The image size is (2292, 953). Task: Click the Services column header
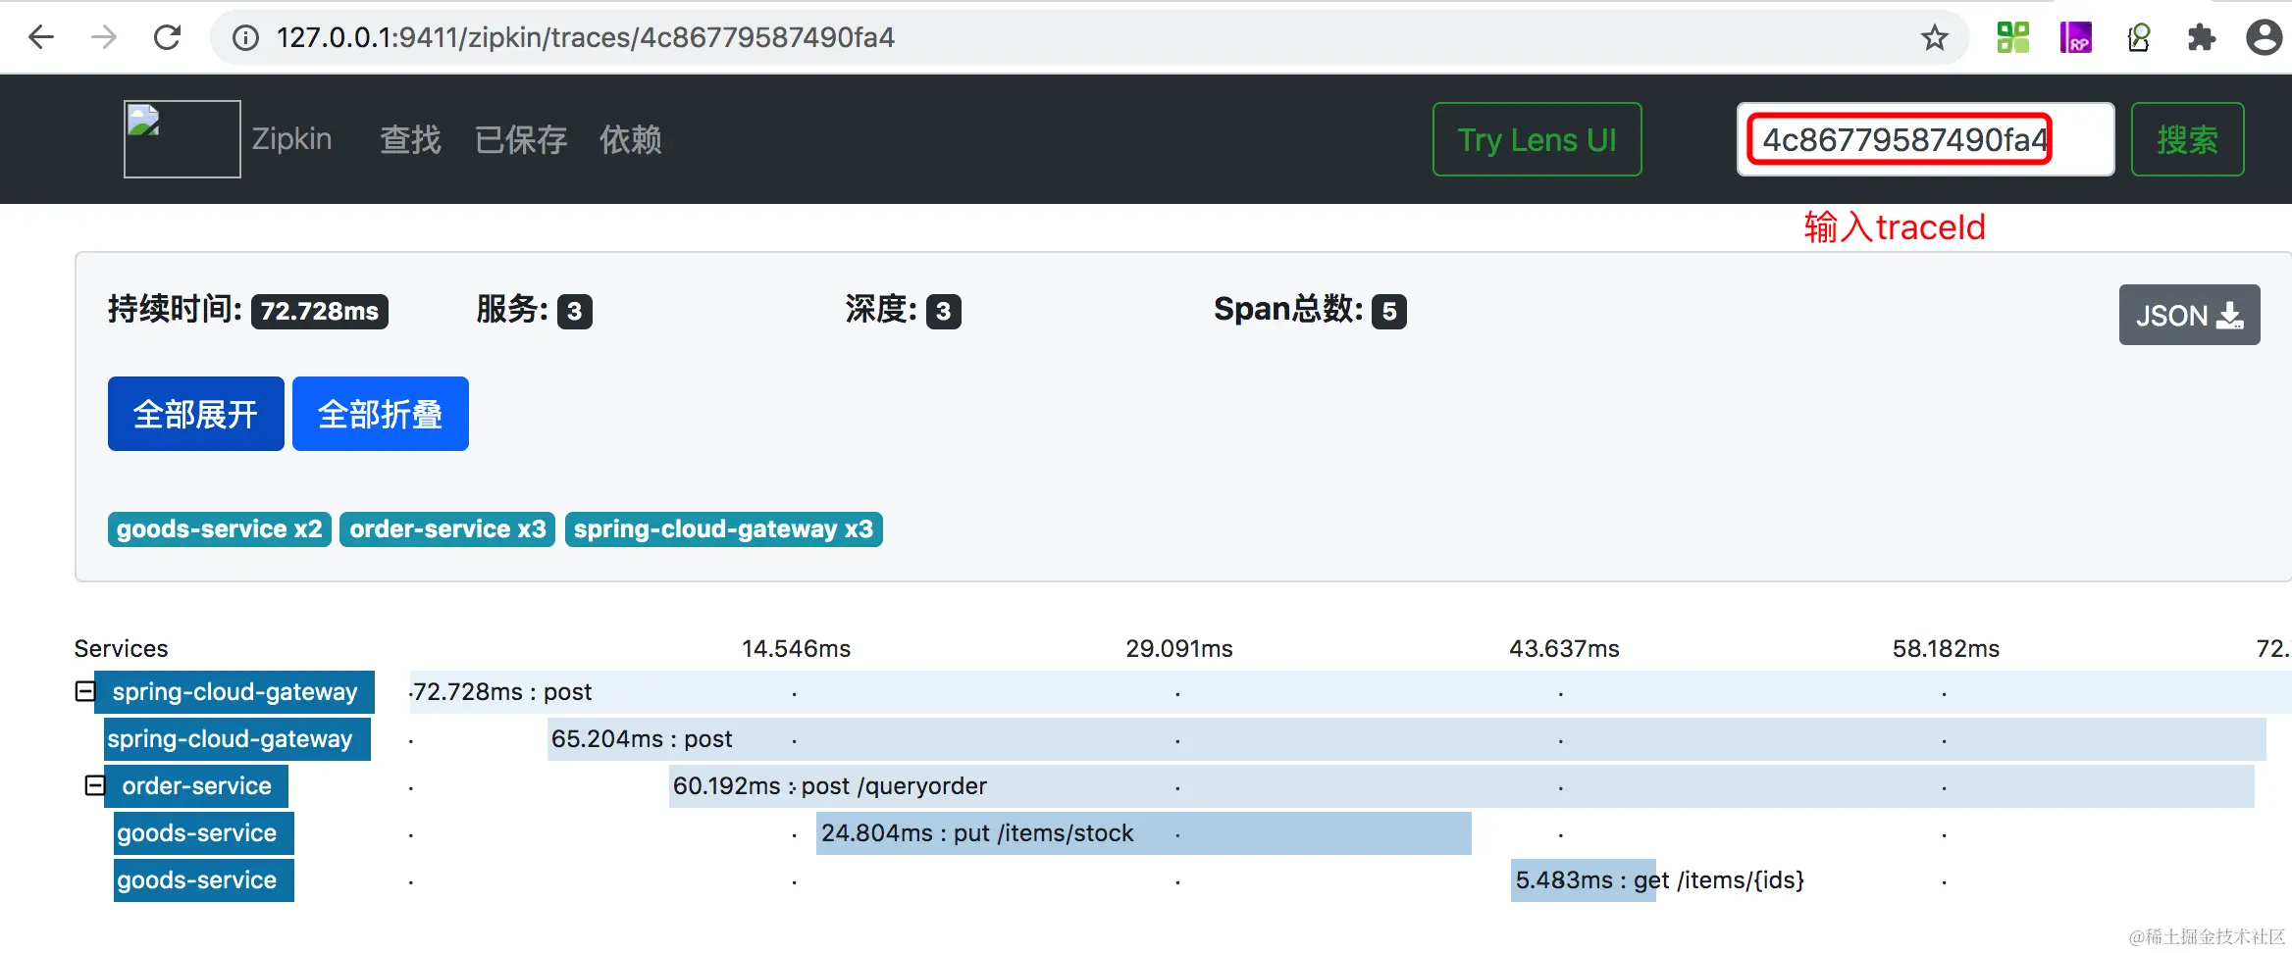tap(121, 648)
